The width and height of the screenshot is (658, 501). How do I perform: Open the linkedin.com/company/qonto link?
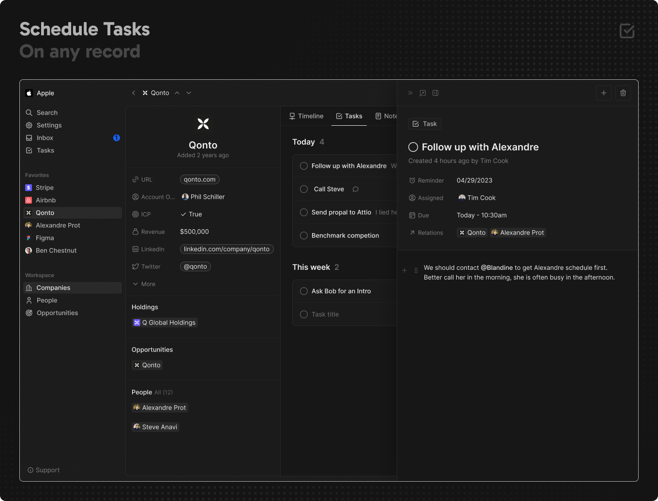click(226, 249)
